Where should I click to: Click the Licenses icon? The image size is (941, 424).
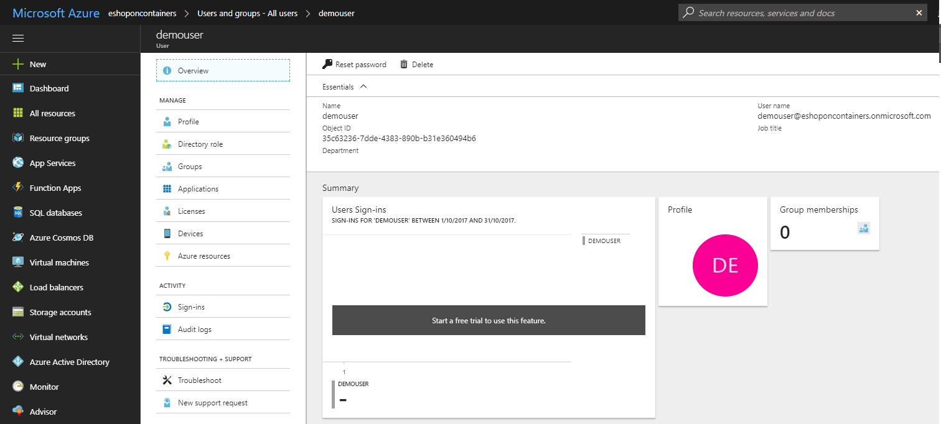(x=167, y=211)
